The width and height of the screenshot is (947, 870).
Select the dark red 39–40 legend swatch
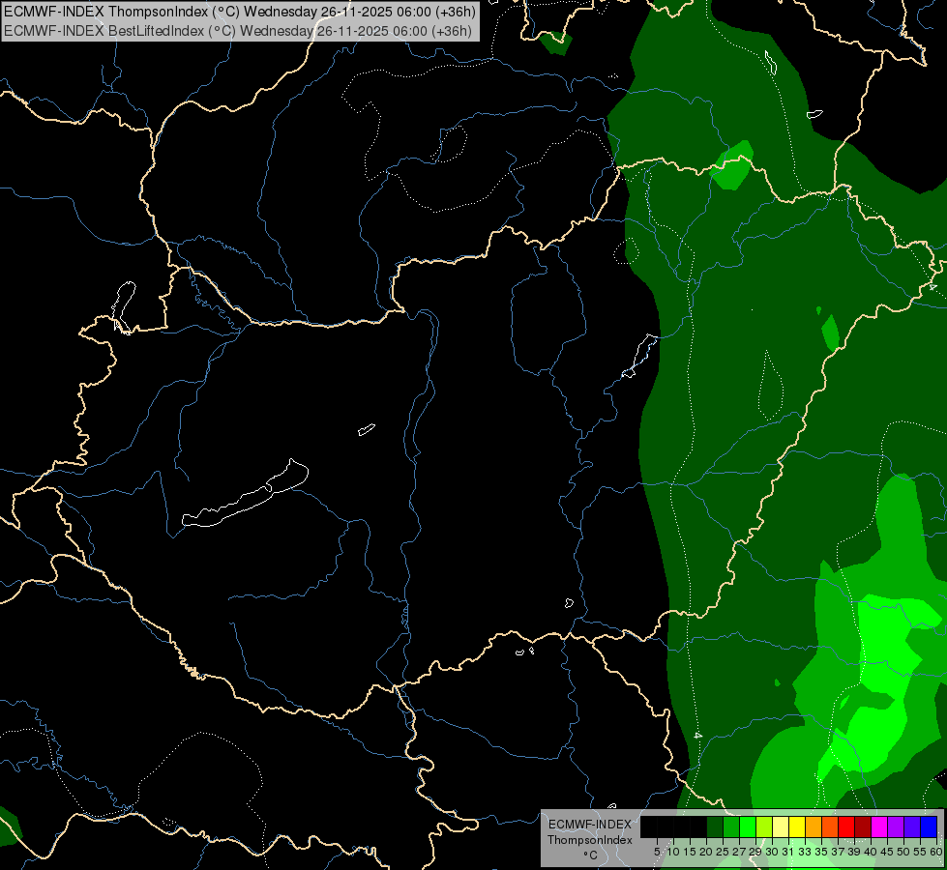[x=863, y=826]
